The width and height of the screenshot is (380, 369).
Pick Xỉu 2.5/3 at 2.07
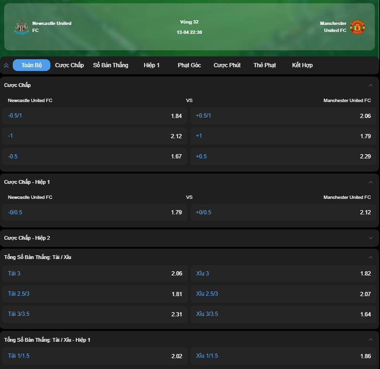pyautogui.click(x=283, y=294)
